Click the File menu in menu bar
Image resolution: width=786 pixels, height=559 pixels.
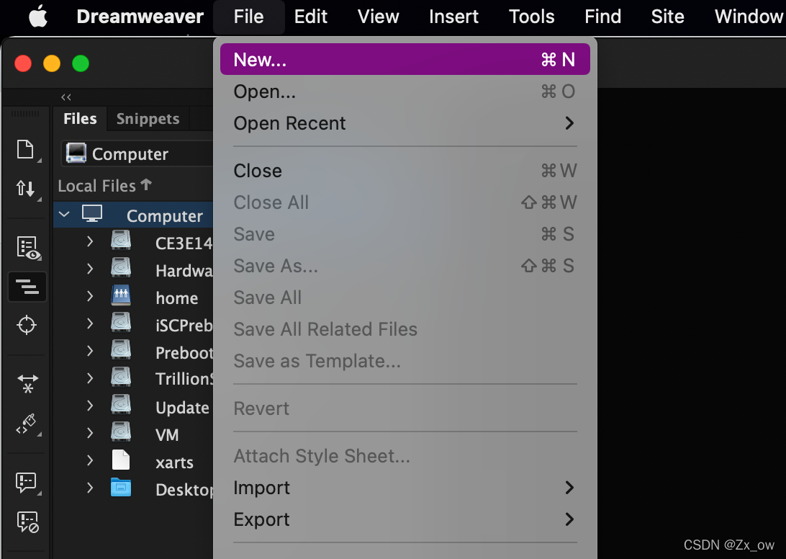[x=248, y=17]
